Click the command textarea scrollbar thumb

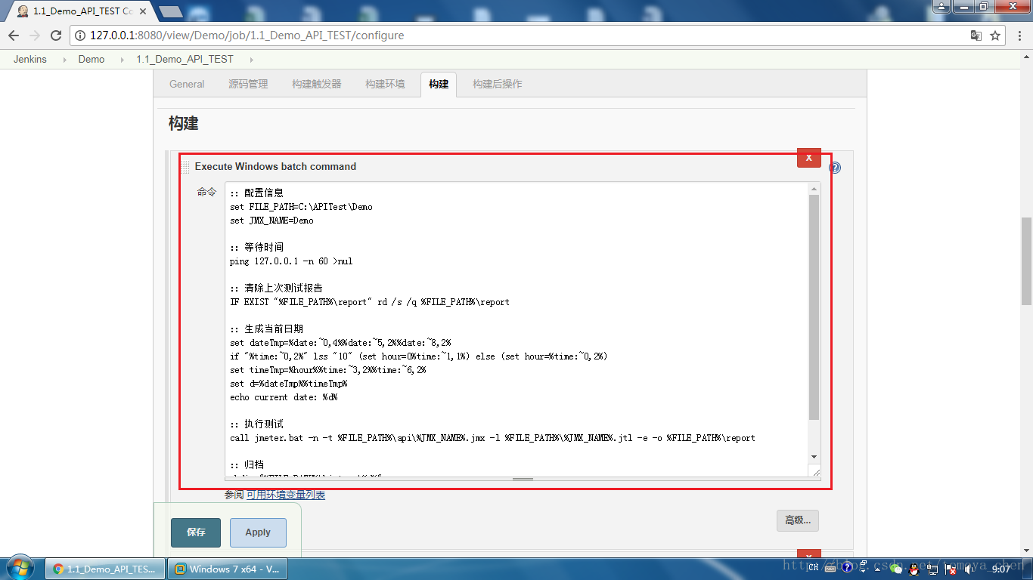[x=814, y=307]
